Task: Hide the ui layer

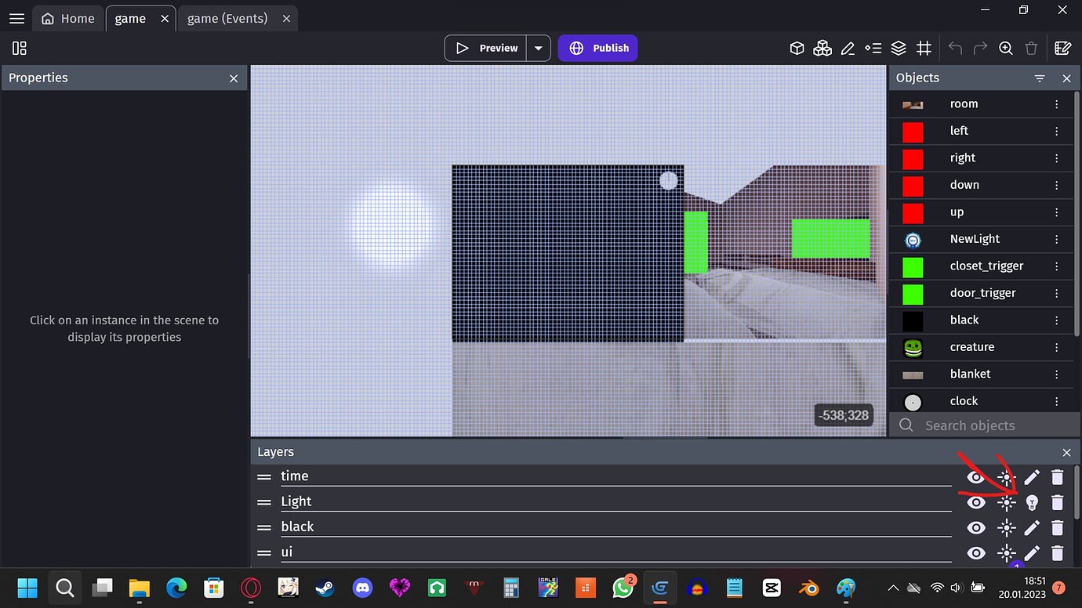Action: click(x=975, y=552)
